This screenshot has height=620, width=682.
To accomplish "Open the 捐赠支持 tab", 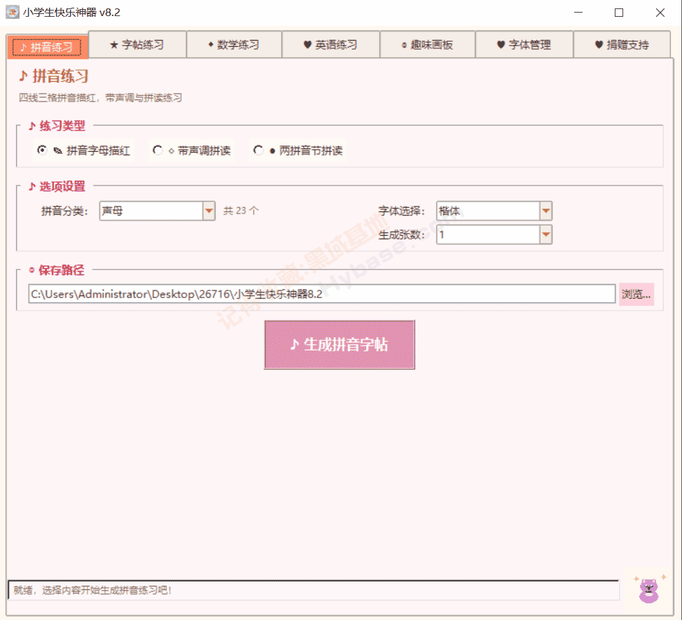I will (622, 44).
